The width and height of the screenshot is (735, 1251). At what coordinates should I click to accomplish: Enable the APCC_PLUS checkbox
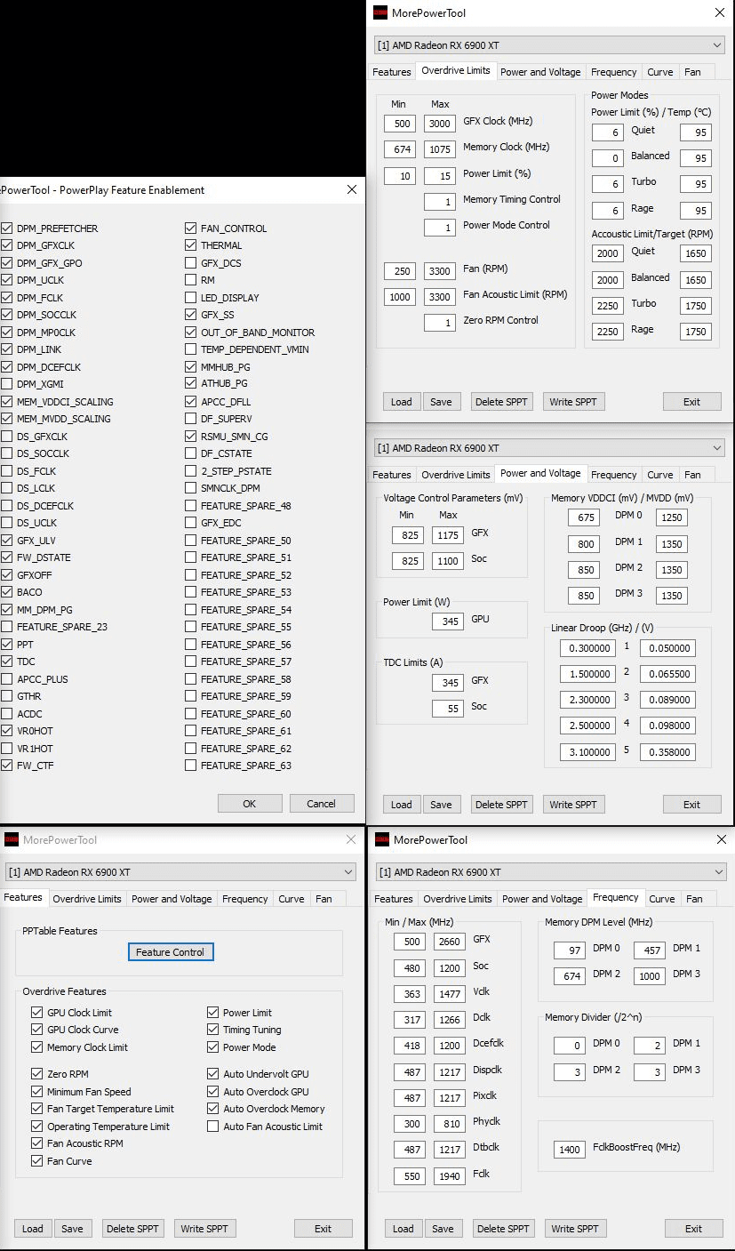point(7,679)
